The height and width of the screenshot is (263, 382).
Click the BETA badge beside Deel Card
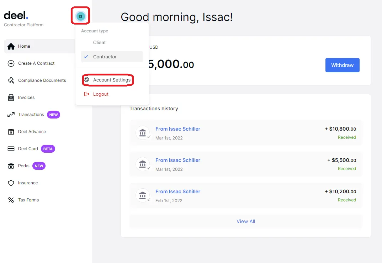click(48, 149)
